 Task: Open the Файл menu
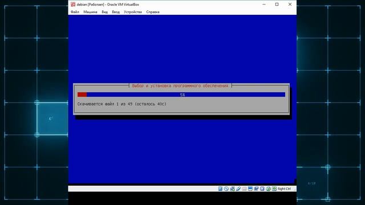click(75, 12)
